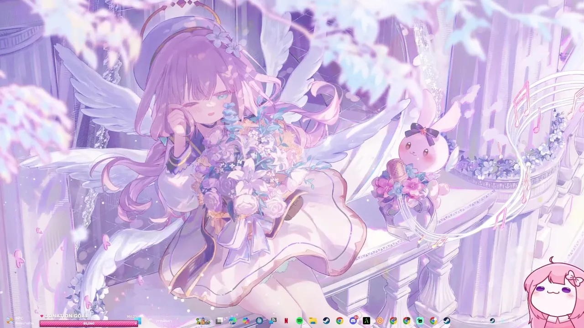Open the Task View icon

(219, 321)
